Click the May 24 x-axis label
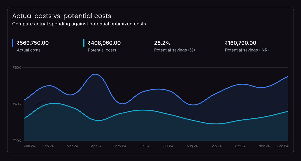The width and height of the screenshot is (301, 161). (120, 146)
